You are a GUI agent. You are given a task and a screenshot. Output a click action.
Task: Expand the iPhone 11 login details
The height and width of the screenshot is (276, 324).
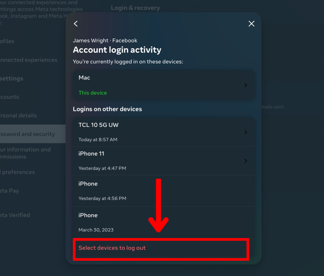[x=245, y=161]
